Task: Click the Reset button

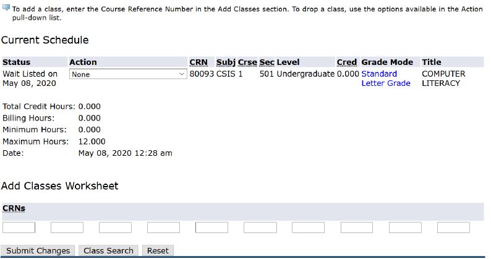Action: pyautogui.click(x=158, y=250)
